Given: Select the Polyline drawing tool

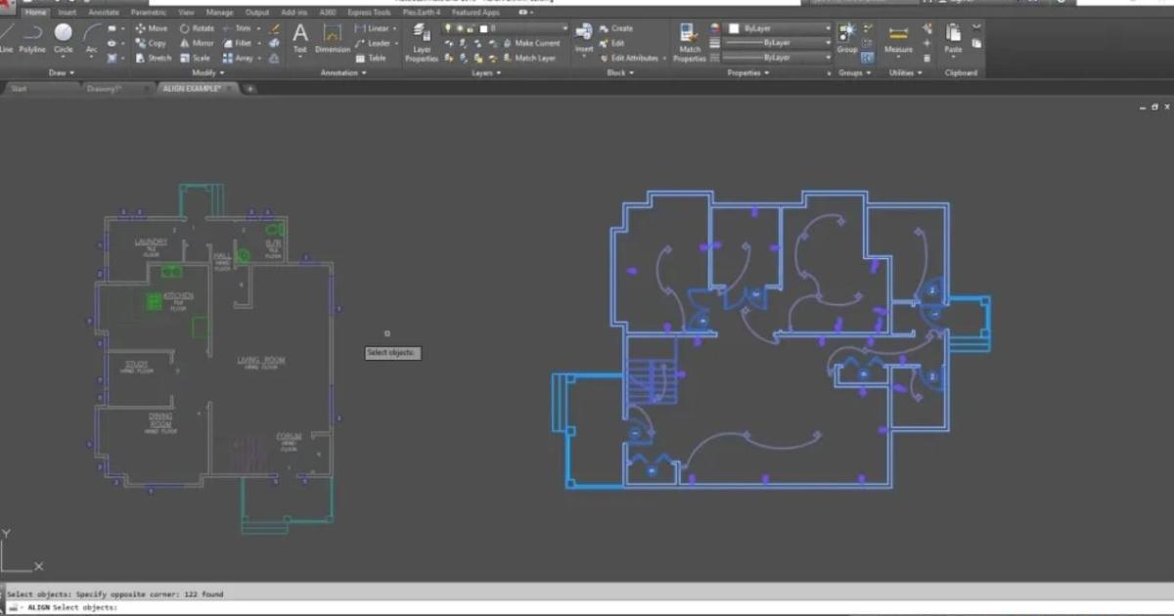Looking at the screenshot, I should tap(32, 37).
